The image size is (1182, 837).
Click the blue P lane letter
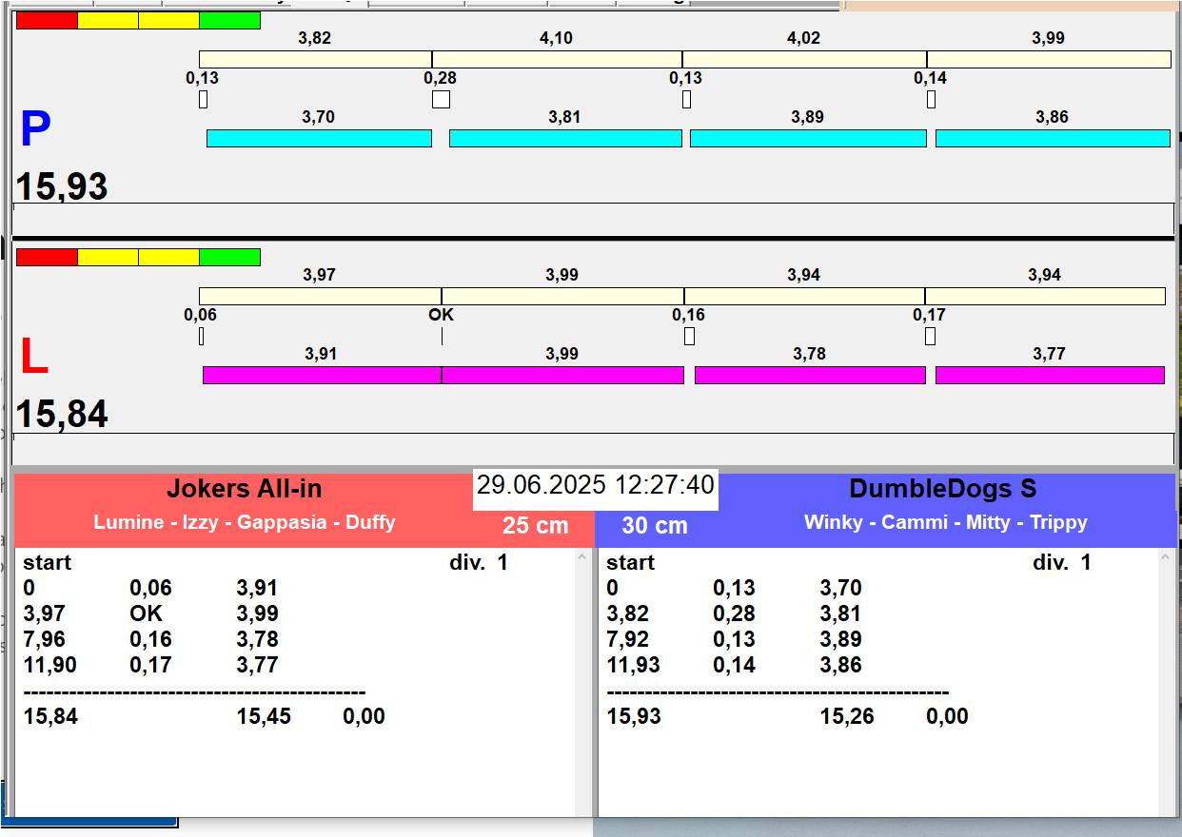(35, 130)
